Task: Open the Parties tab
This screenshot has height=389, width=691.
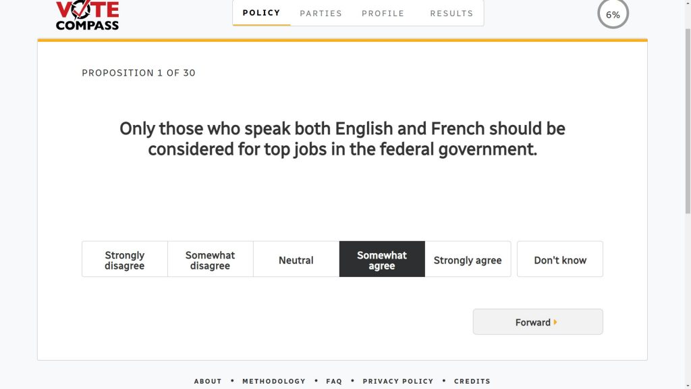Action: click(x=321, y=13)
